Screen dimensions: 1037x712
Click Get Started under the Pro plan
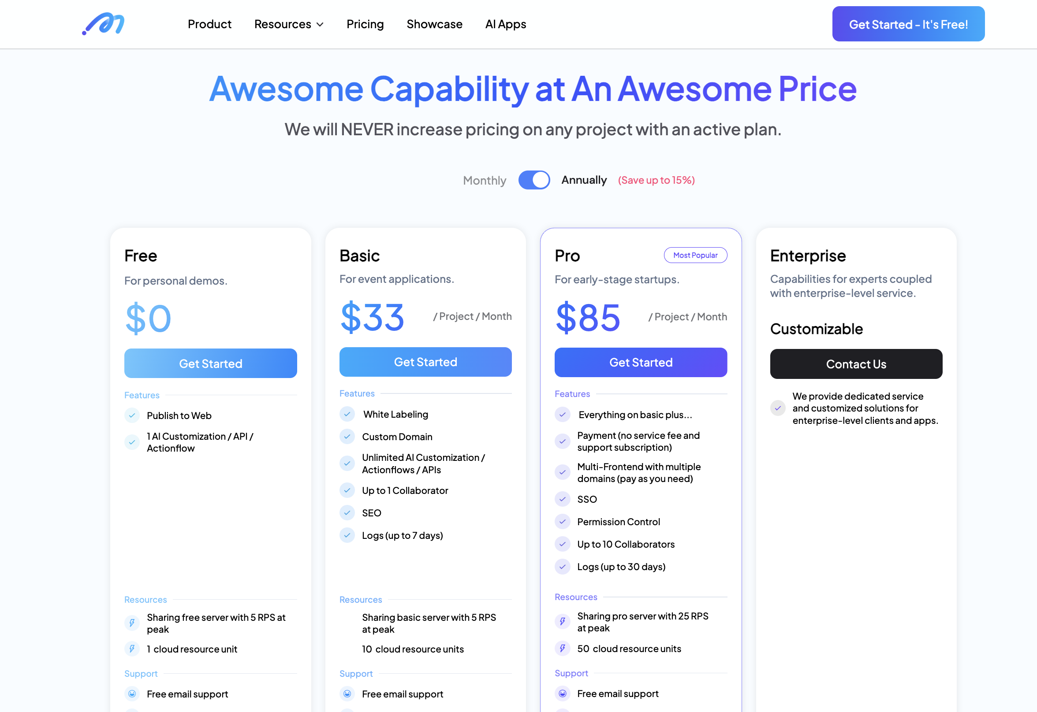(640, 362)
